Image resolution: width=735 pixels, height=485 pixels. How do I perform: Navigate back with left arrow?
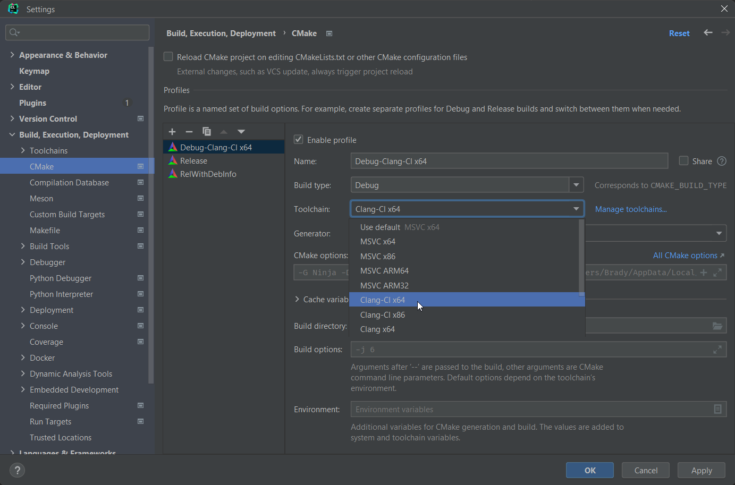click(708, 32)
